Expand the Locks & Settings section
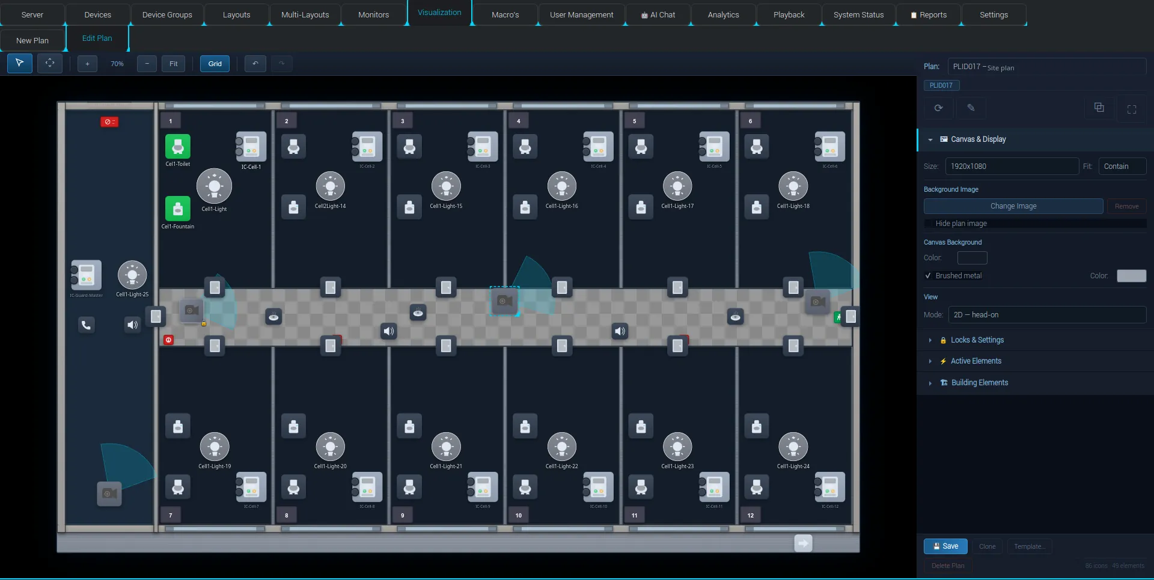The height and width of the screenshot is (580, 1154). (x=1035, y=340)
